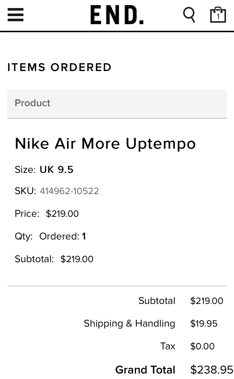Click the totals Subtotal amount
The height and width of the screenshot is (379, 234).
(207, 301)
